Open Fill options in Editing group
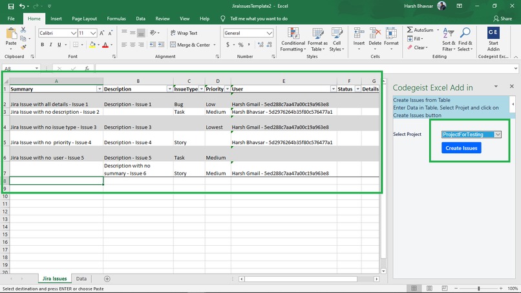 tap(416, 39)
